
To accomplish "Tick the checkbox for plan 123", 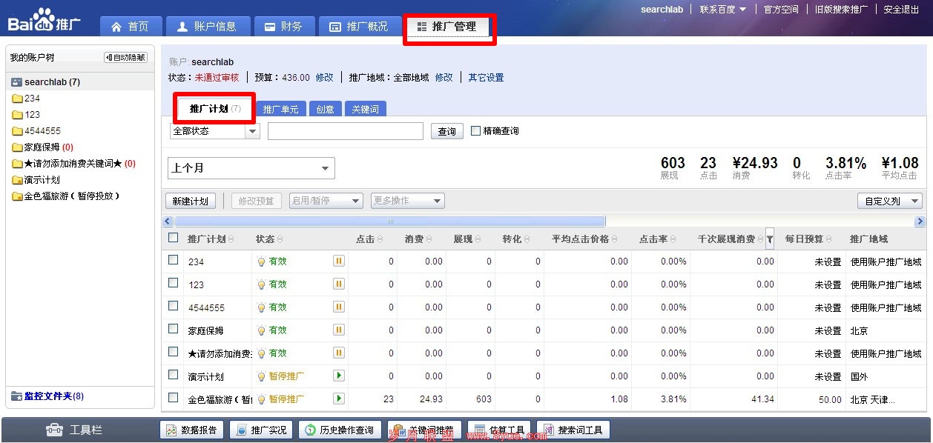I will (174, 283).
